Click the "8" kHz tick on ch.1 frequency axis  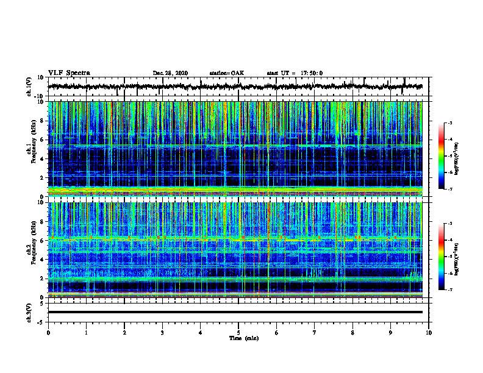[x=42, y=121]
